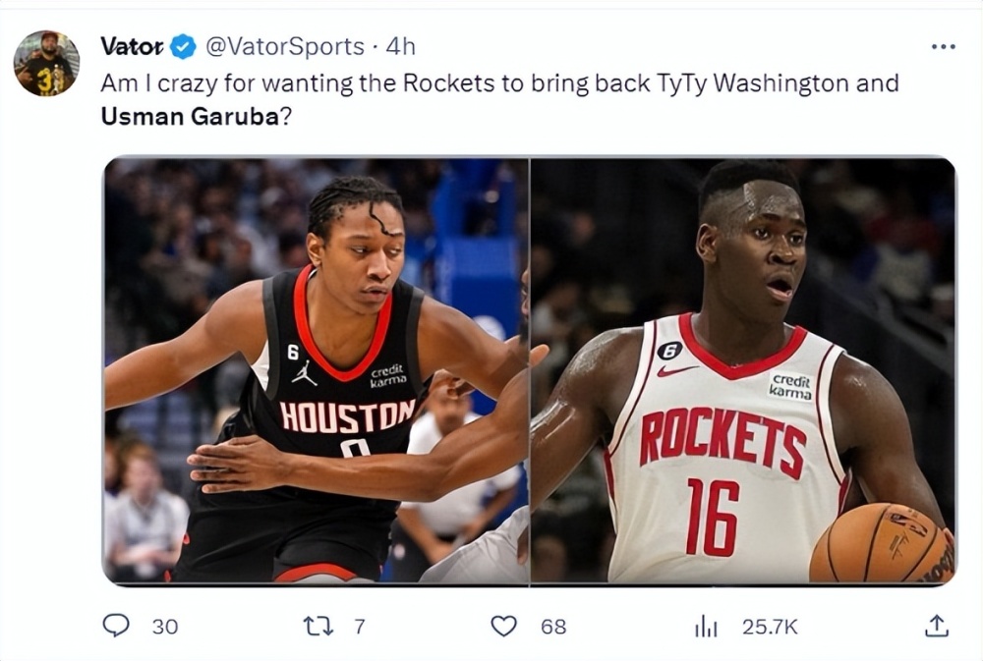Click the share upload icon

pyautogui.click(x=937, y=626)
